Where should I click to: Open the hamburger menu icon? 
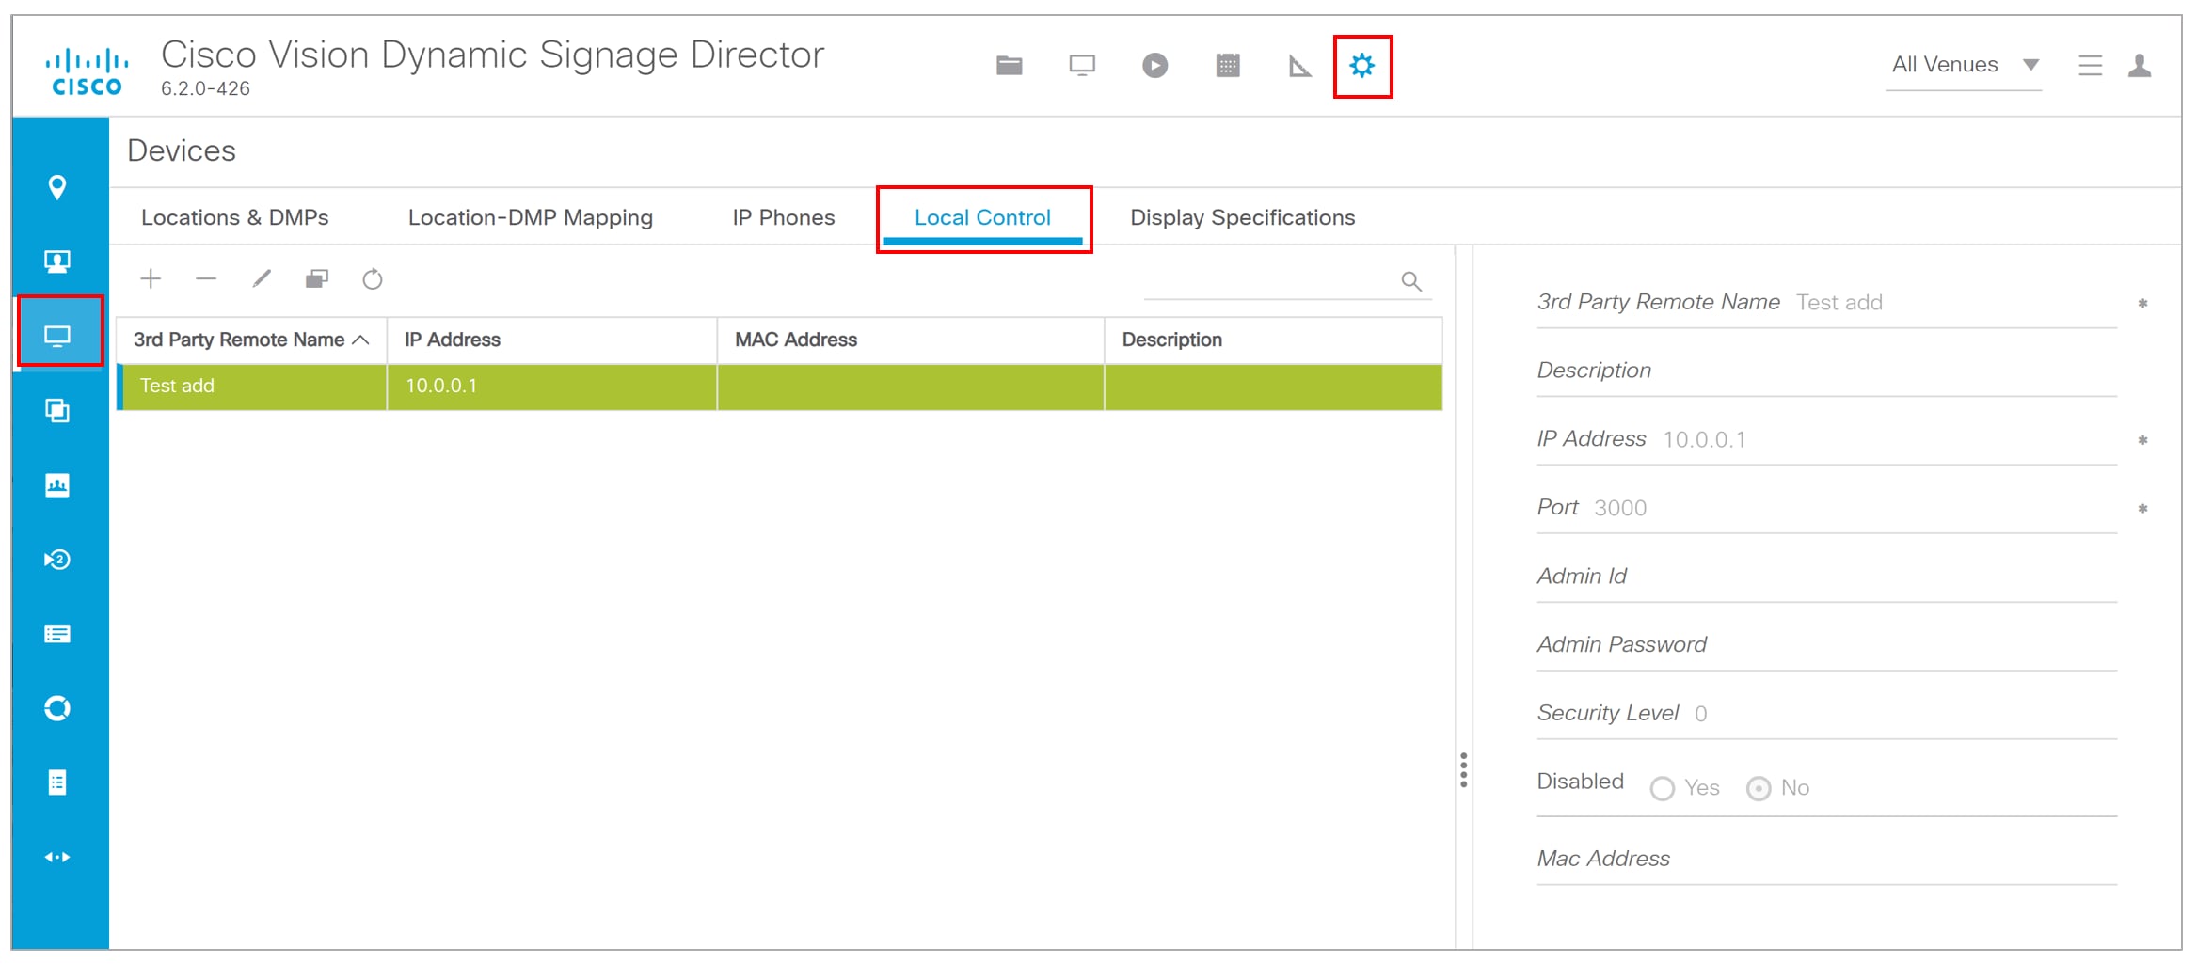(2090, 66)
